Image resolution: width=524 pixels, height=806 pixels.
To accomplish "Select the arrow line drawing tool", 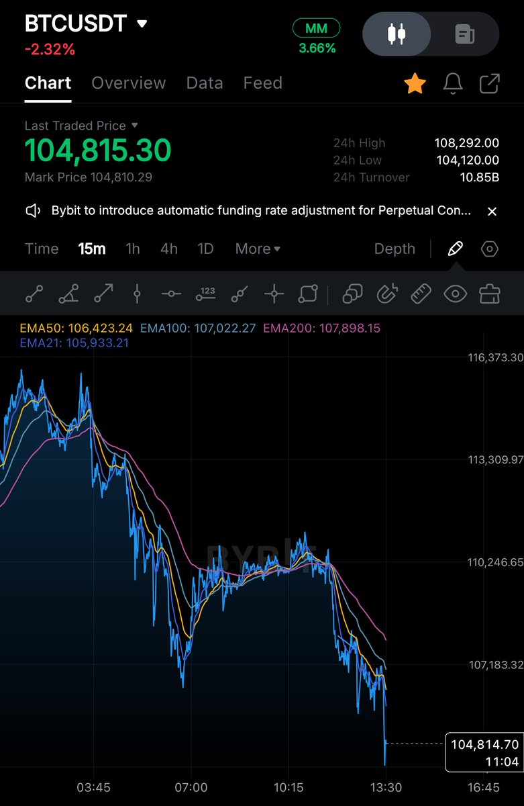I will [x=103, y=294].
